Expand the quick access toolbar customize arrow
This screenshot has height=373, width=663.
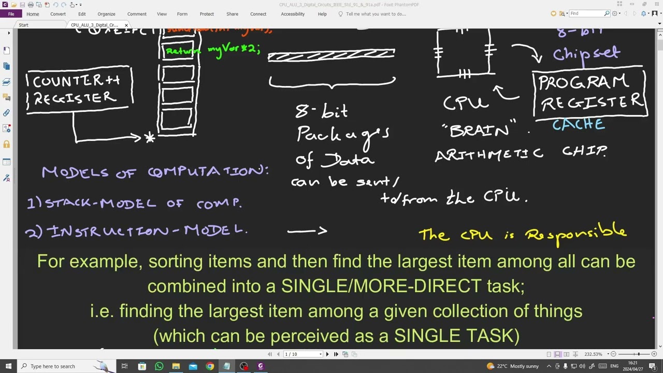point(80,5)
